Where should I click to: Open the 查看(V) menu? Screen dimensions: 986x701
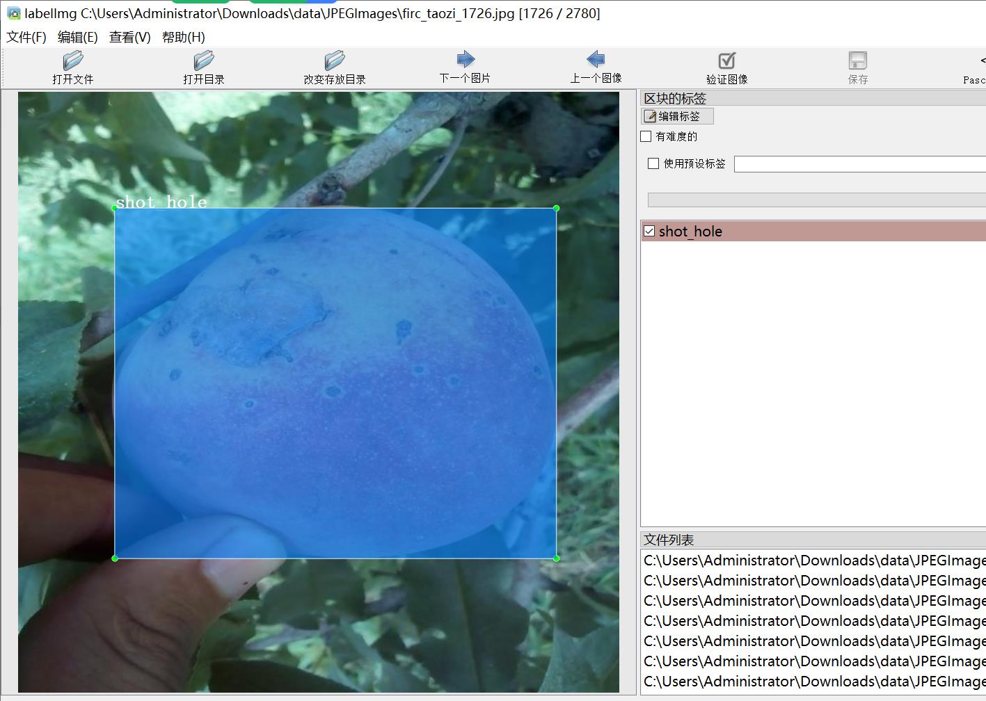click(129, 37)
